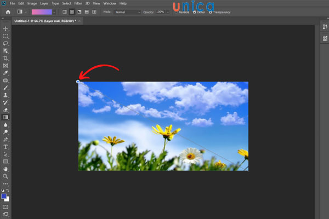Pick the white background color swatch
The width and height of the screenshot is (329, 219).
click(8, 199)
